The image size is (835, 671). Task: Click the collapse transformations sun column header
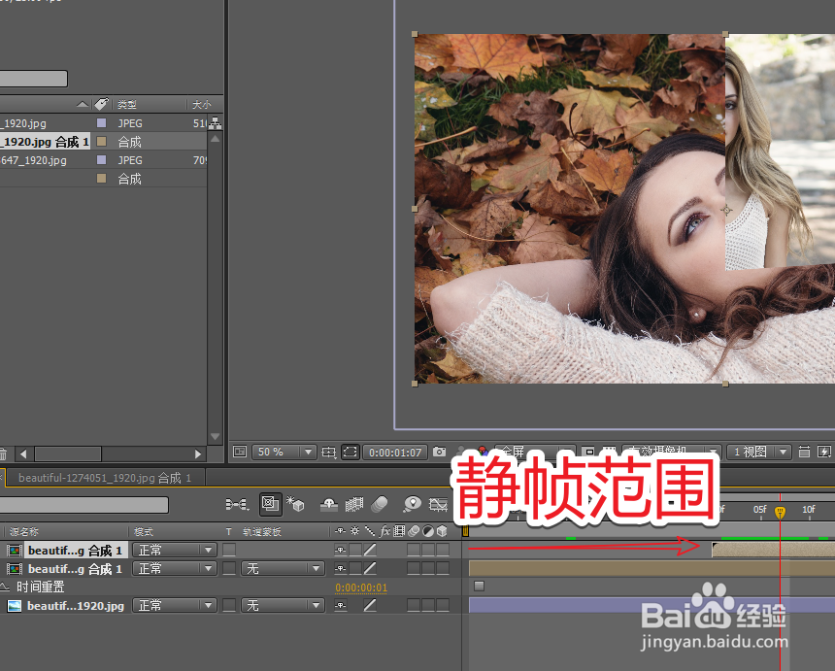[354, 531]
